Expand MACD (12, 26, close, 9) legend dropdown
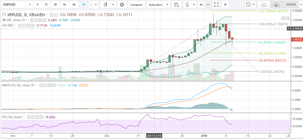The image size is (303, 139). click(x=36, y=85)
